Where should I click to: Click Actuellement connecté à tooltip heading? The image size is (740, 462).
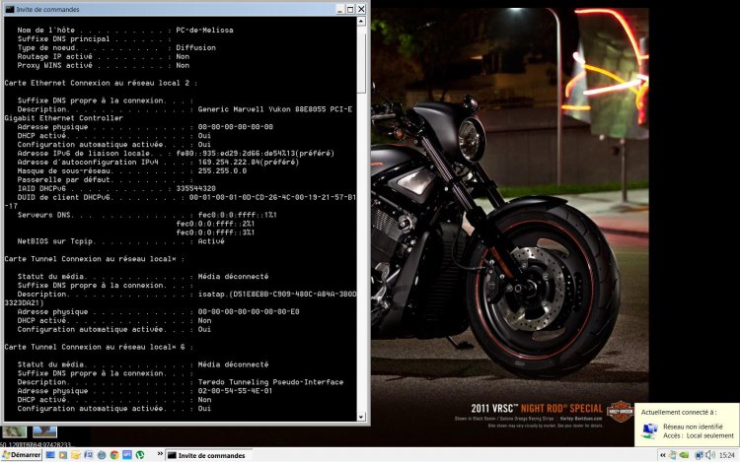(x=679, y=412)
